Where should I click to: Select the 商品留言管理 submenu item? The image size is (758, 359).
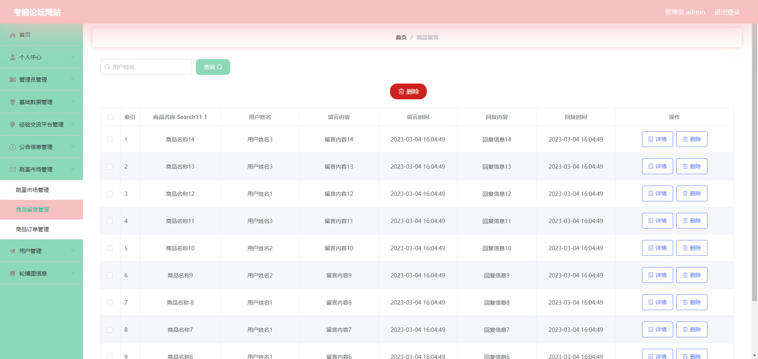[x=41, y=210]
